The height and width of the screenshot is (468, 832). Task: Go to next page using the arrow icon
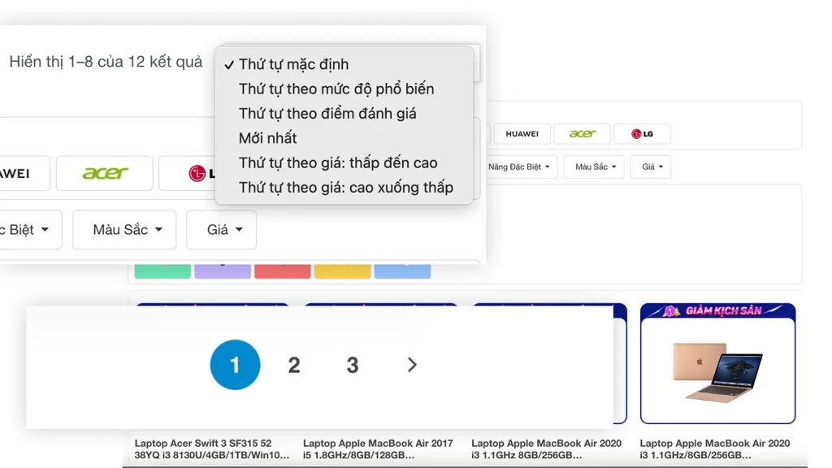(x=412, y=365)
